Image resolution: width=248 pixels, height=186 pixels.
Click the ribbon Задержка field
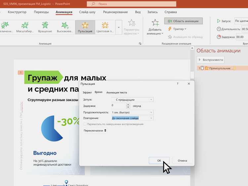pos(242,37)
